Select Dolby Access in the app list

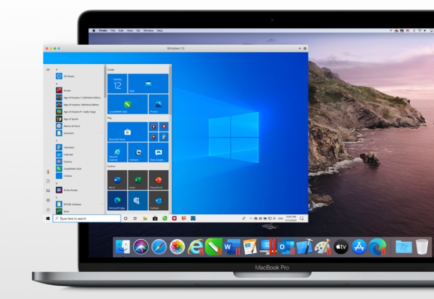(79, 190)
